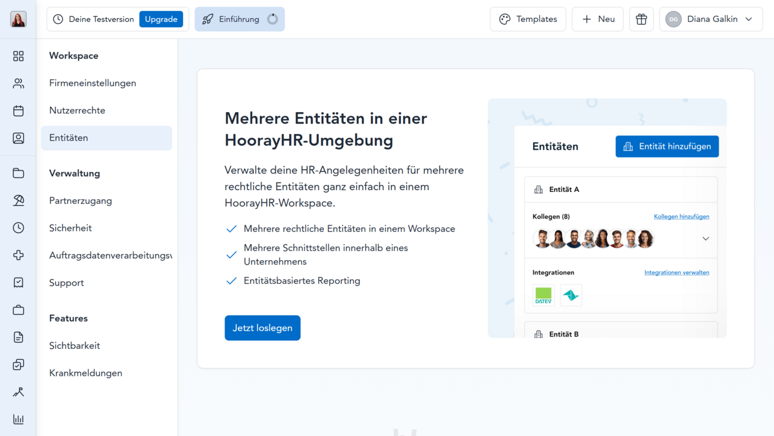Open the dashboard grid icon in sidebar
The height and width of the screenshot is (436, 774).
18,56
